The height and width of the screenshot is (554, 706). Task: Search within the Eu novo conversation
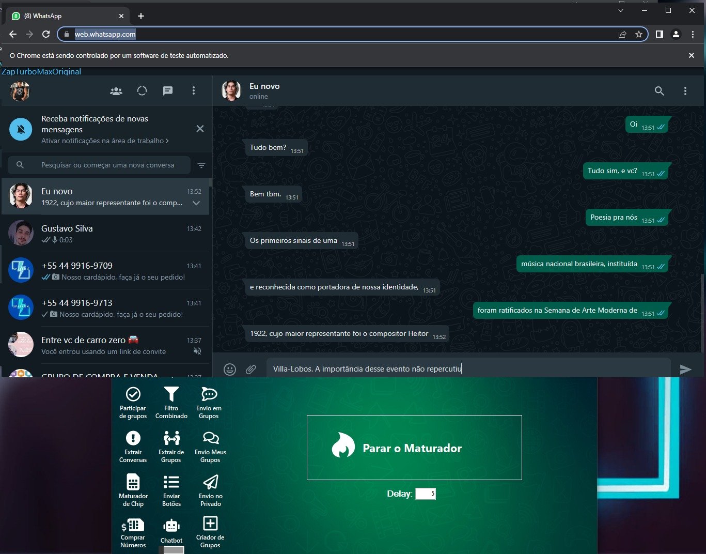[660, 91]
